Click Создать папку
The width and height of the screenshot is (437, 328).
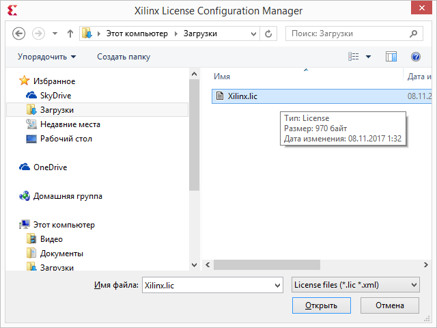click(x=124, y=57)
